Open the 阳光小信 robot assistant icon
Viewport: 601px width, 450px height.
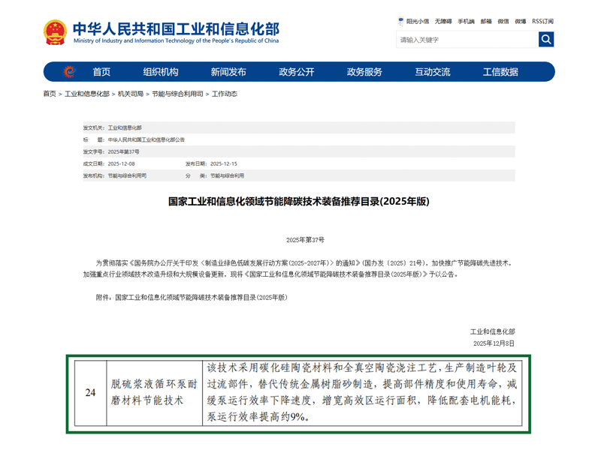[x=401, y=22]
